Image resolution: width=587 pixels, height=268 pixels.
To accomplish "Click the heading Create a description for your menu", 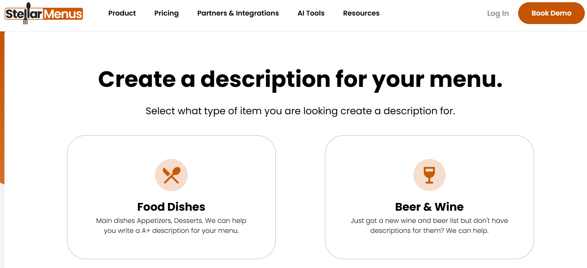I will point(301,79).
